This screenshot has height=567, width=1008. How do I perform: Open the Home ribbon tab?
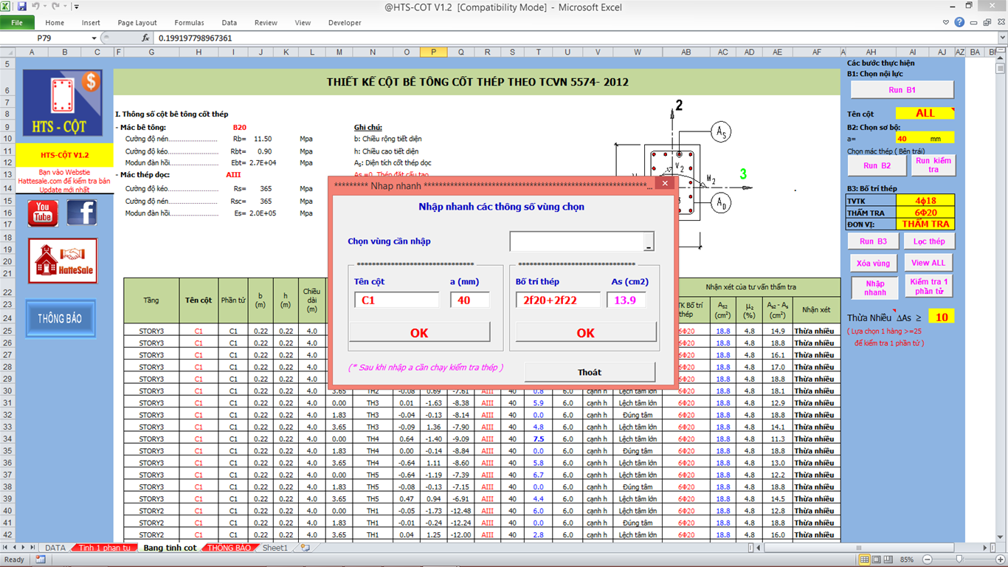tap(55, 23)
